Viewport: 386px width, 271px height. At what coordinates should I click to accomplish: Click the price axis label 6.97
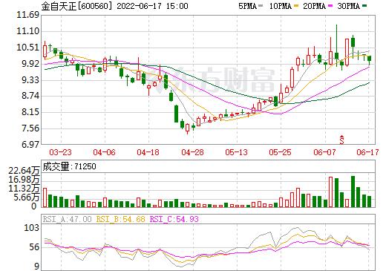pos(30,145)
